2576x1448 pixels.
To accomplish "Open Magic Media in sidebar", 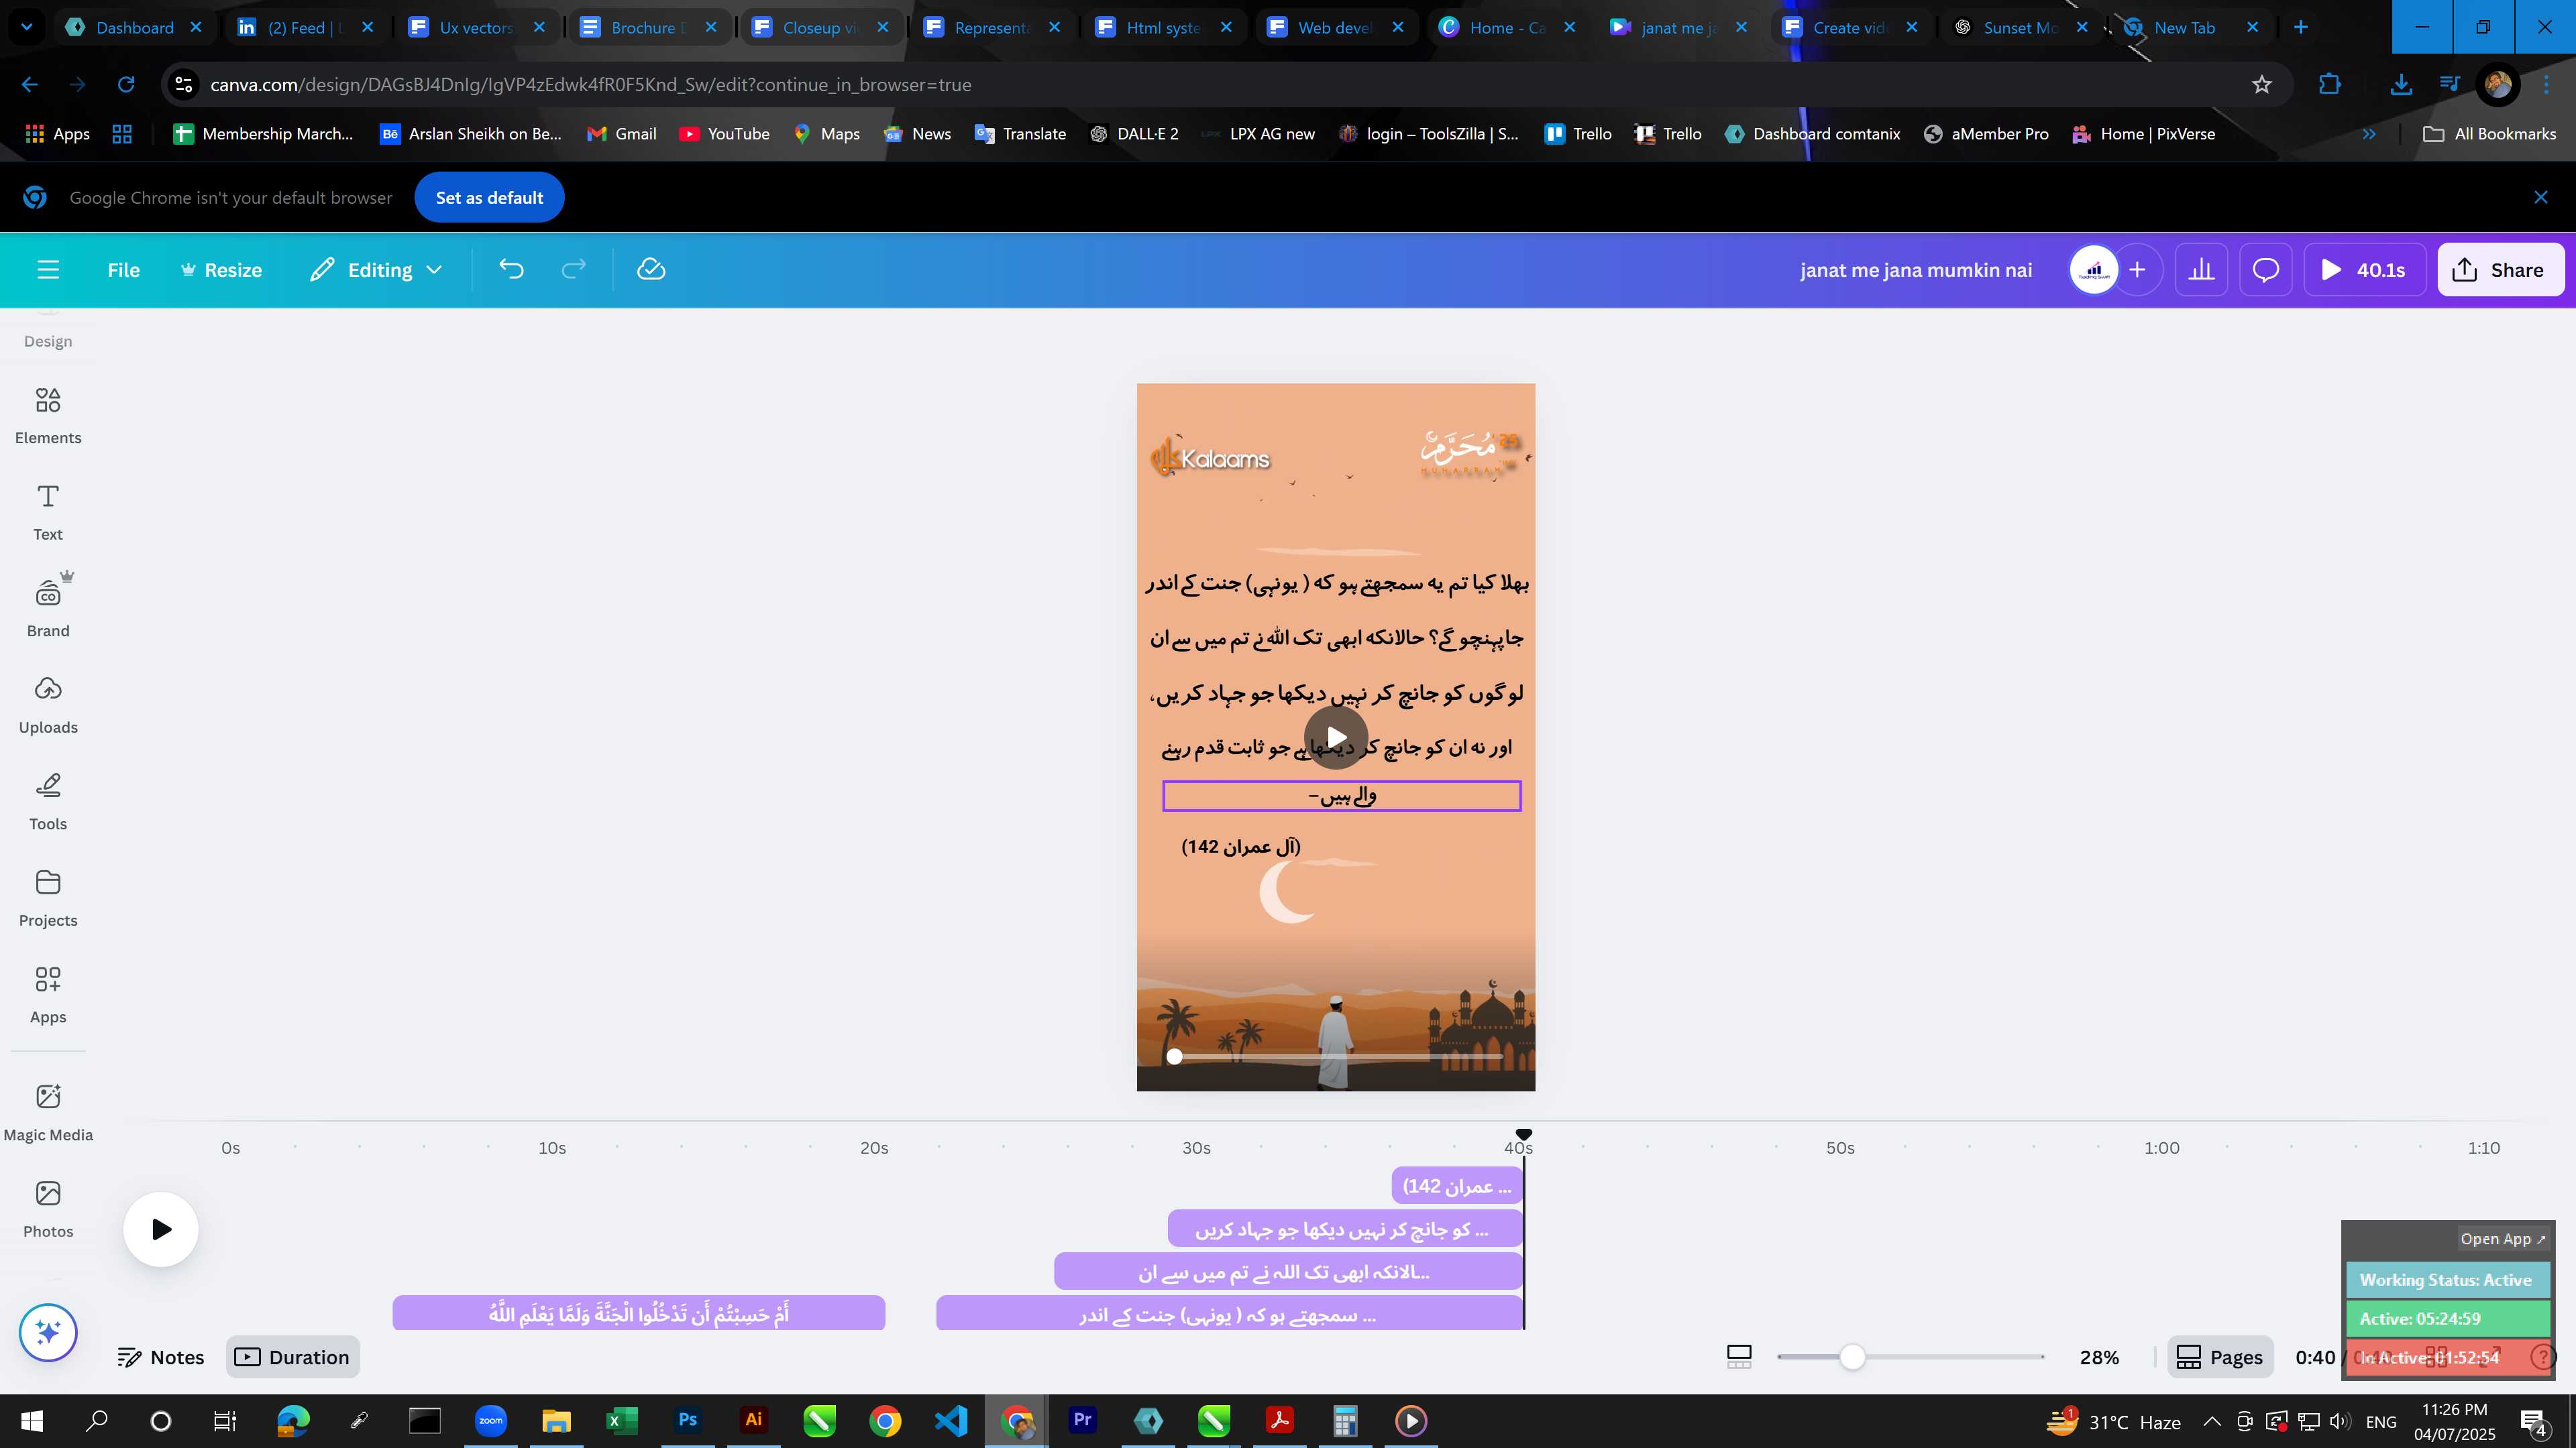I will [x=48, y=1112].
